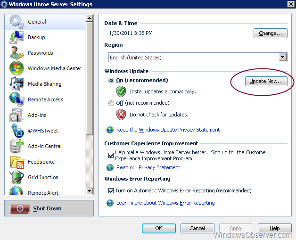Screen dimensions: 296x240
Task: Click the green shield install updates icon
Action: 121,91
